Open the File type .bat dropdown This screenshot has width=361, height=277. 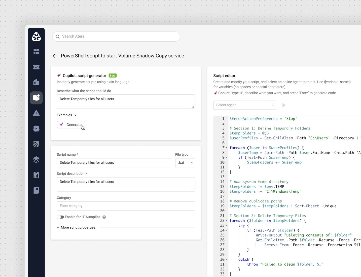tap(185, 163)
